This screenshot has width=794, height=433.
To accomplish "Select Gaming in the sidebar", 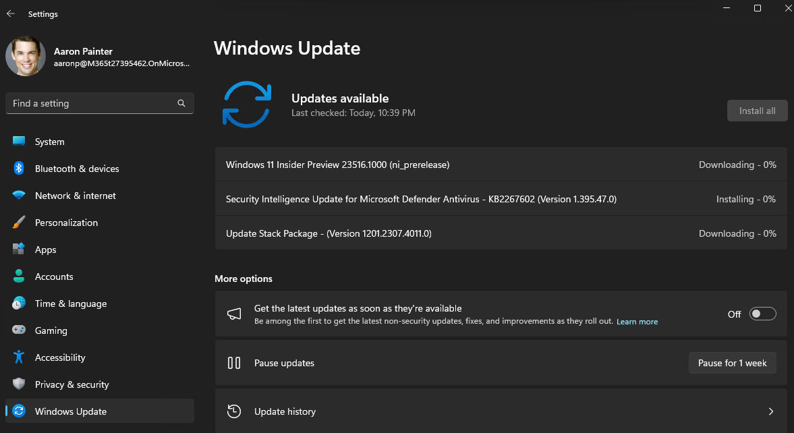I will [100, 330].
